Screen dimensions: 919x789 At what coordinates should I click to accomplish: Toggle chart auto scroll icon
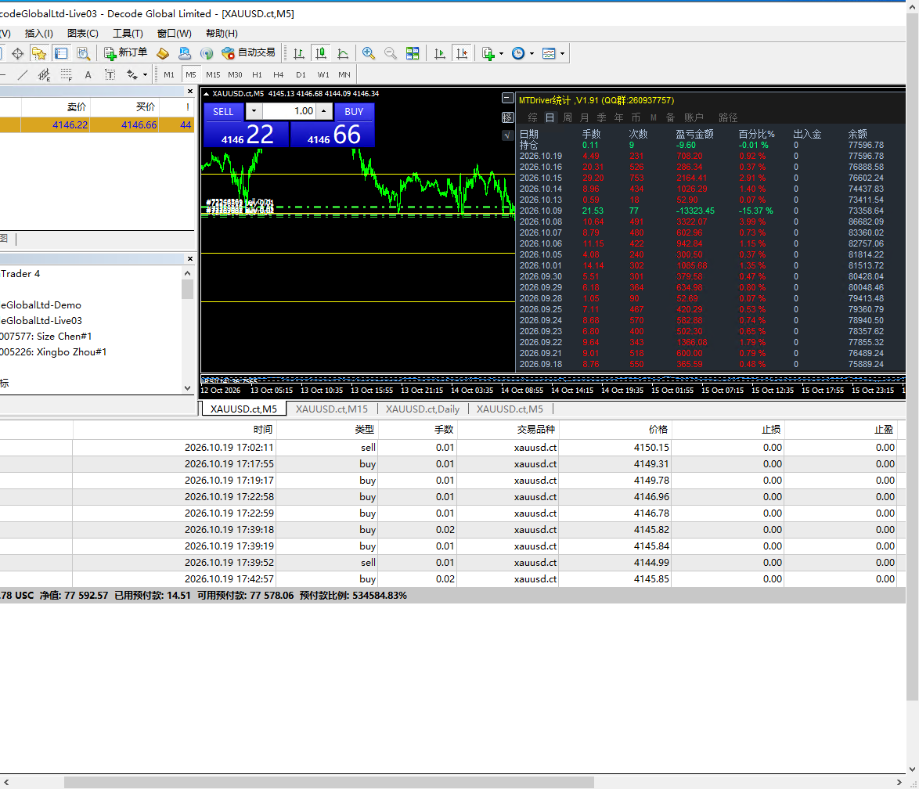pyautogui.click(x=440, y=53)
